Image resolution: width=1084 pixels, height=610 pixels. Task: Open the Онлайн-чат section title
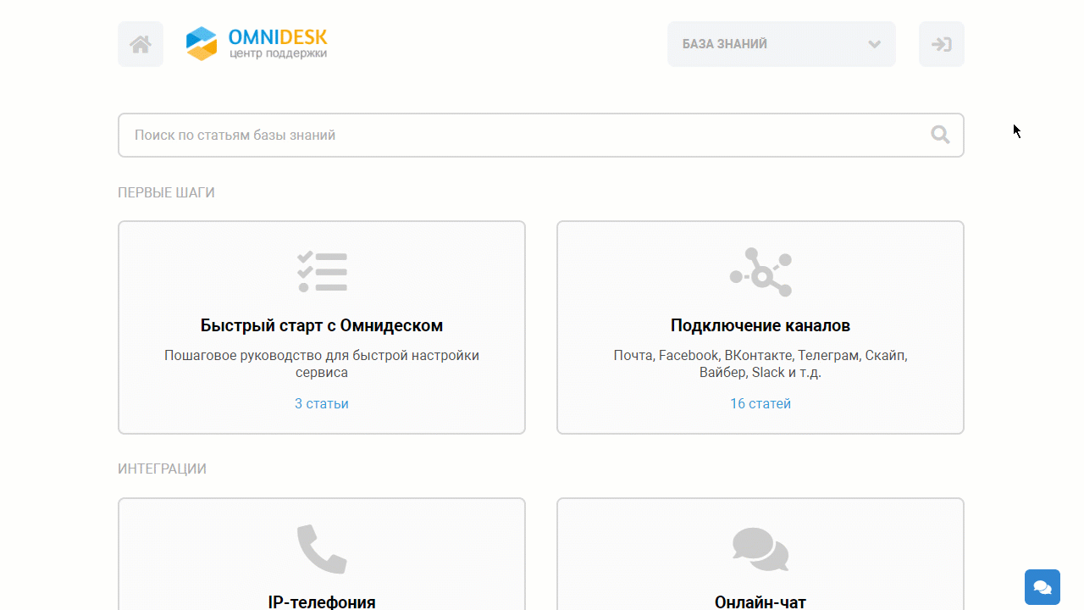(x=760, y=602)
